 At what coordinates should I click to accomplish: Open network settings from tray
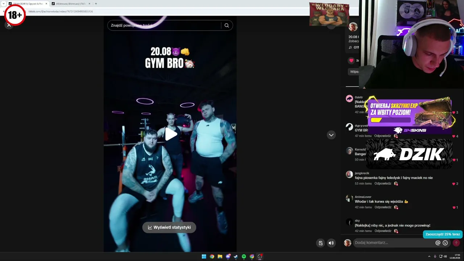click(x=440, y=257)
